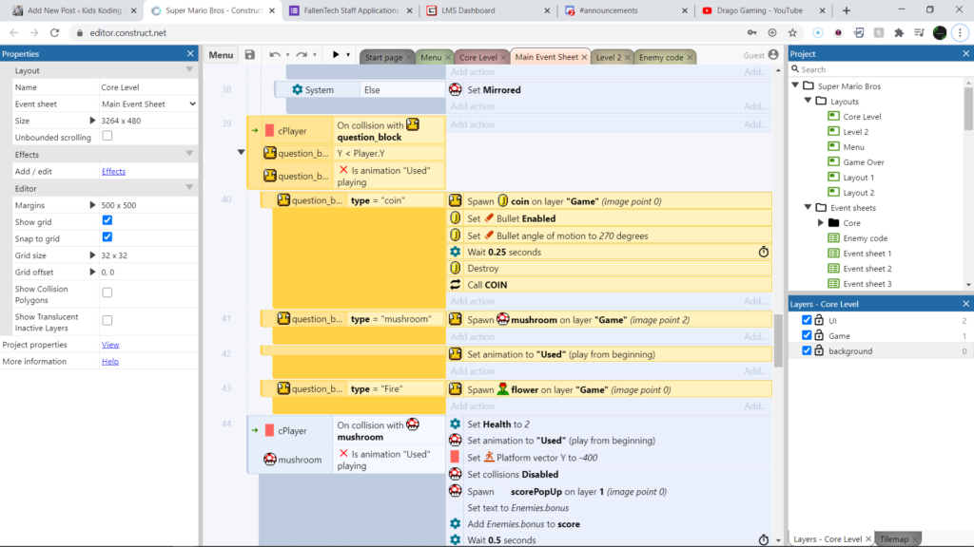Click flower icon in Spawn flower action
Image resolution: width=974 pixels, height=547 pixels.
502,388
